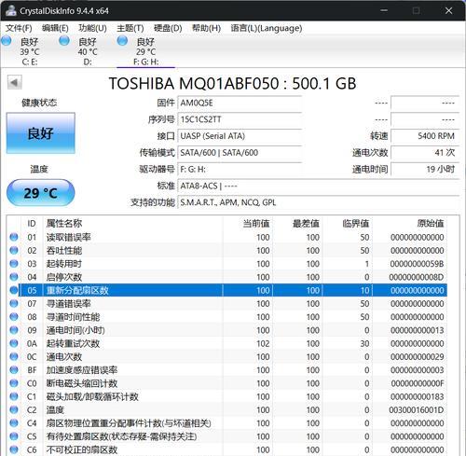
Task: Select the F: G: H: disk status orb
Action: (122, 40)
